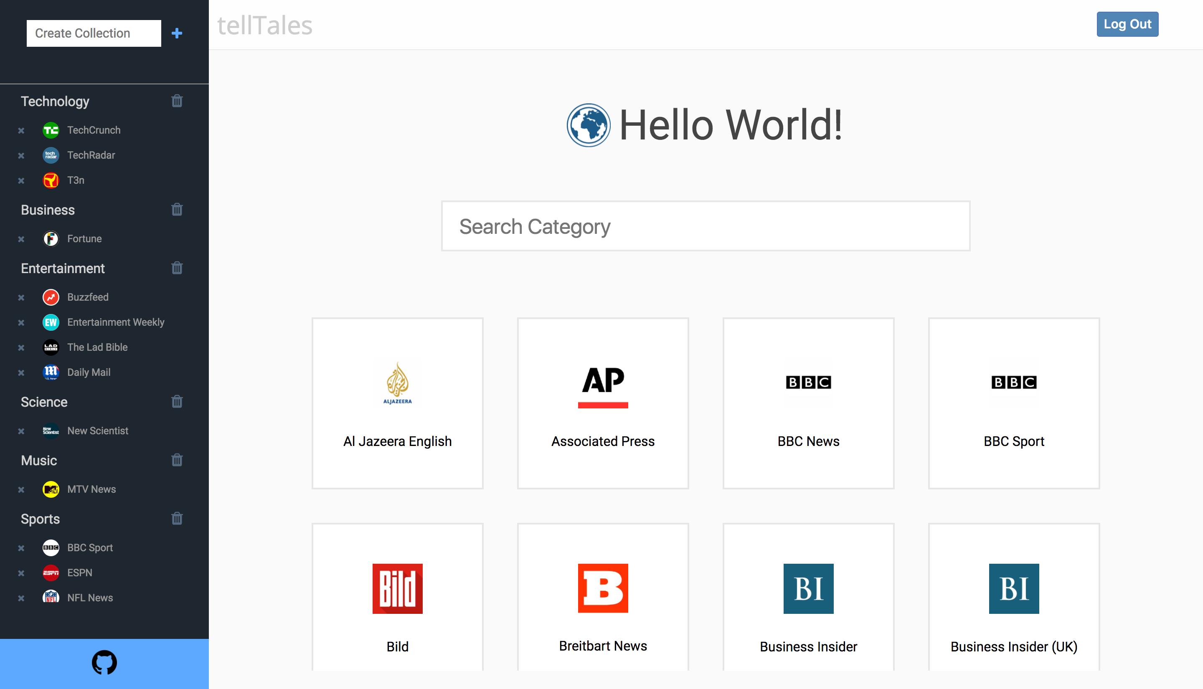Remove Daily Mail with the x icon
Screen dimensions: 1203x689
[21, 373]
